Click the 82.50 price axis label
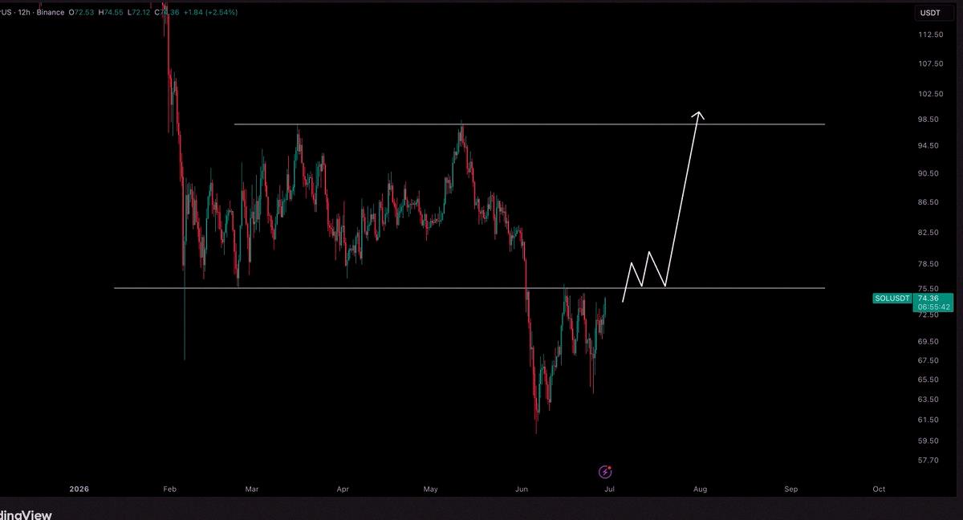Image resolution: width=963 pixels, height=520 pixels. [x=928, y=233]
